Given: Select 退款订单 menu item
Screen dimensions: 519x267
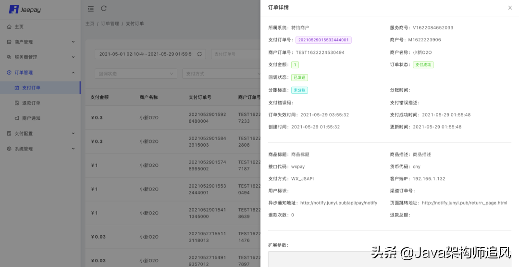Looking at the screenshot, I should pos(40,103).
